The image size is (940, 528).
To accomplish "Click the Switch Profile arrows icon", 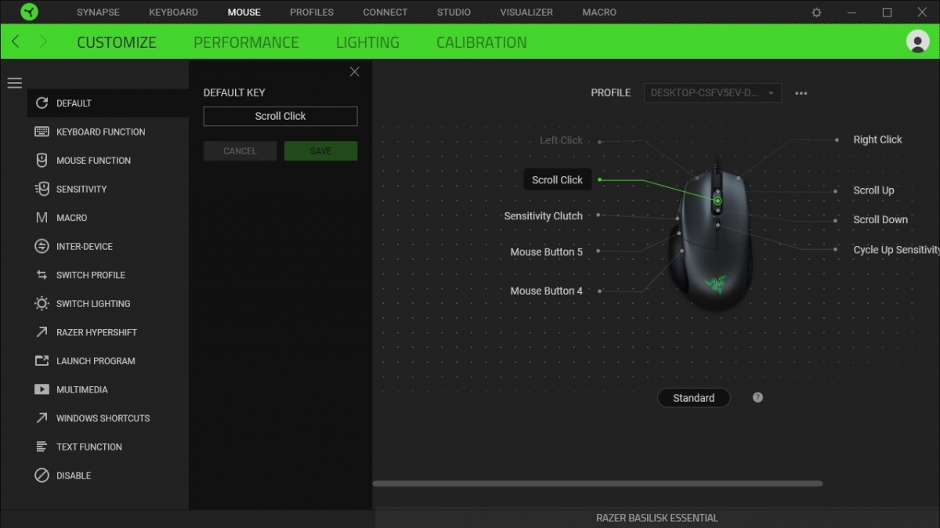I will coord(42,275).
